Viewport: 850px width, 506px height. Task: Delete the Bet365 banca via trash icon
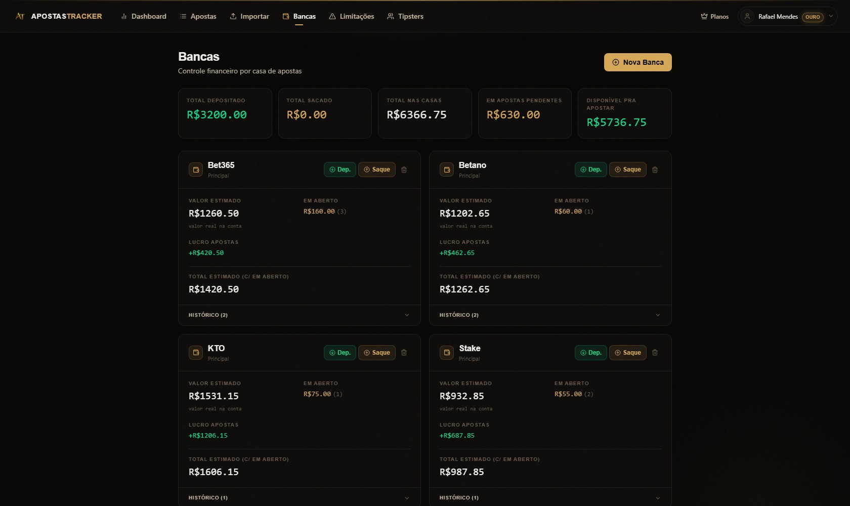(404, 170)
